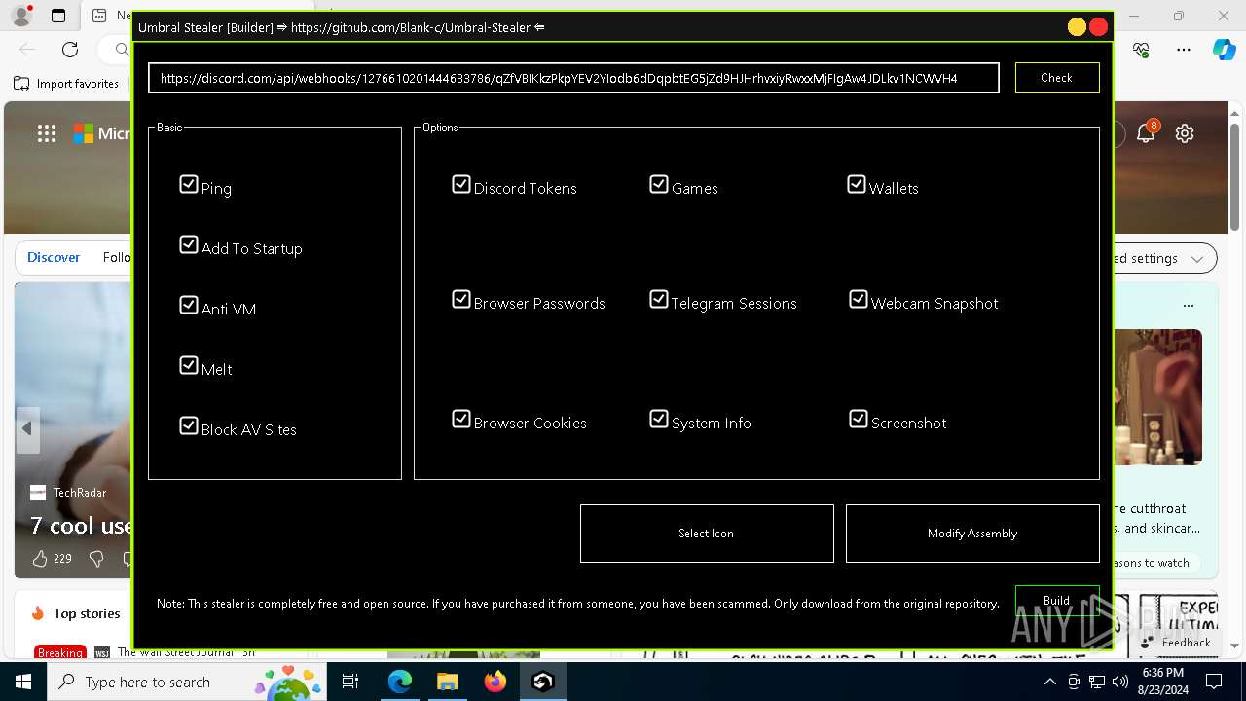This screenshot has height=701, width=1246.
Task: Open Top stories section link
Action: 87,613
